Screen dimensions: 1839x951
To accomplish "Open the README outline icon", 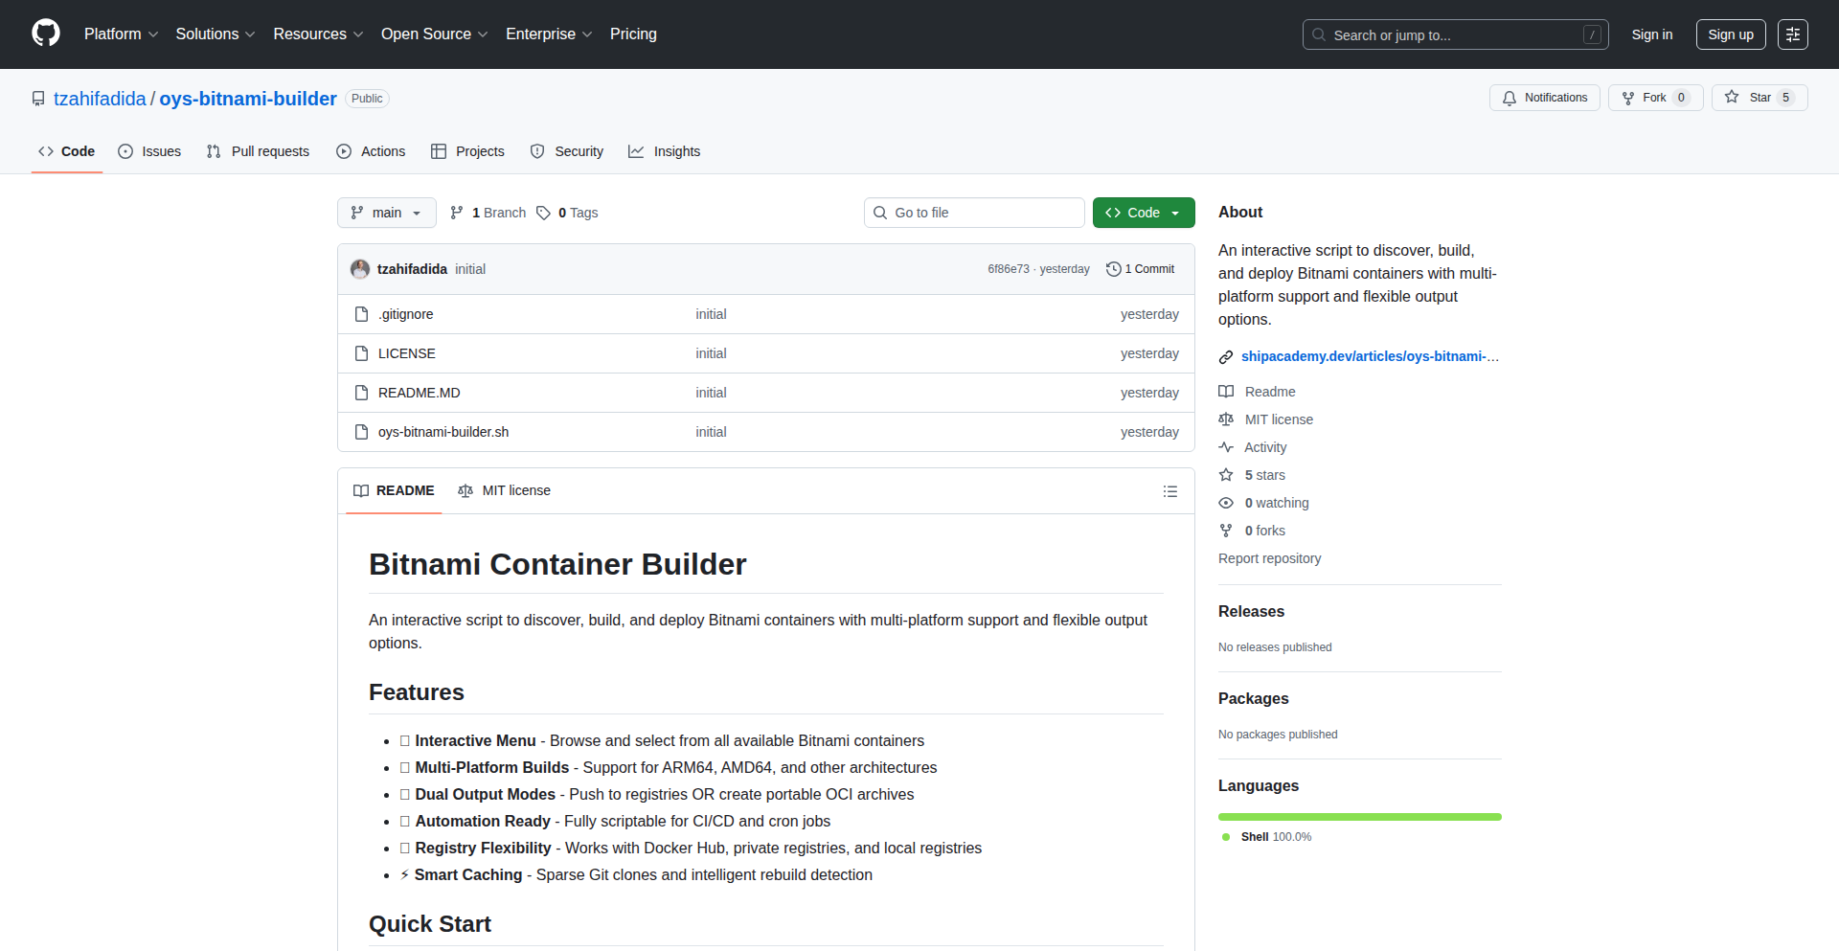I will (x=1170, y=491).
